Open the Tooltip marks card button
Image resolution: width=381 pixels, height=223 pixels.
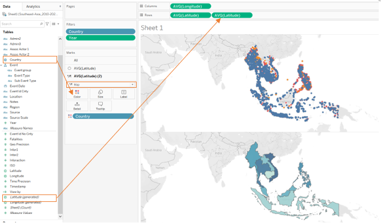click(x=101, y=106)
